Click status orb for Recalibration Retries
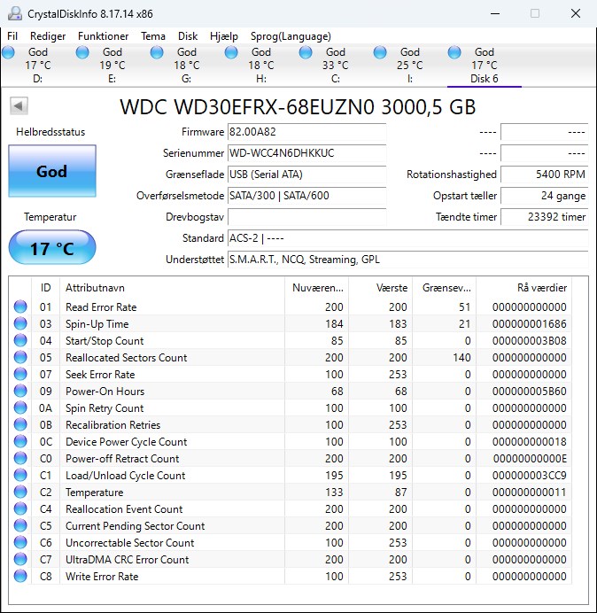This screenshot has height=613, width=597. pos(20,424)
